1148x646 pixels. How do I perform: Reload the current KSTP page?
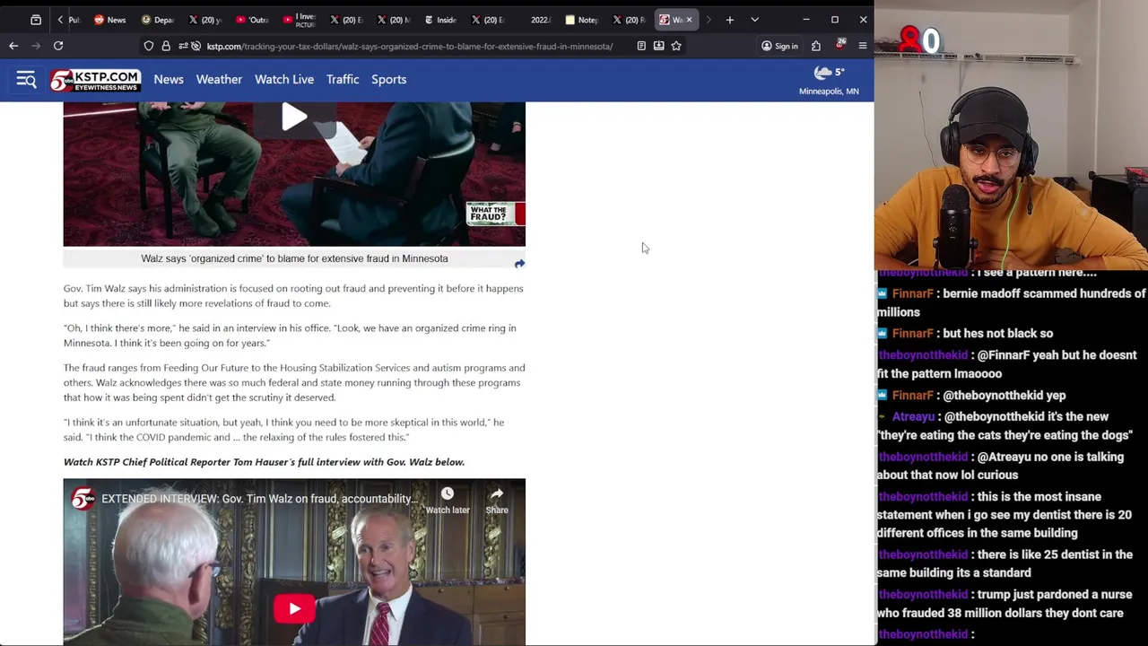[58, 46]
